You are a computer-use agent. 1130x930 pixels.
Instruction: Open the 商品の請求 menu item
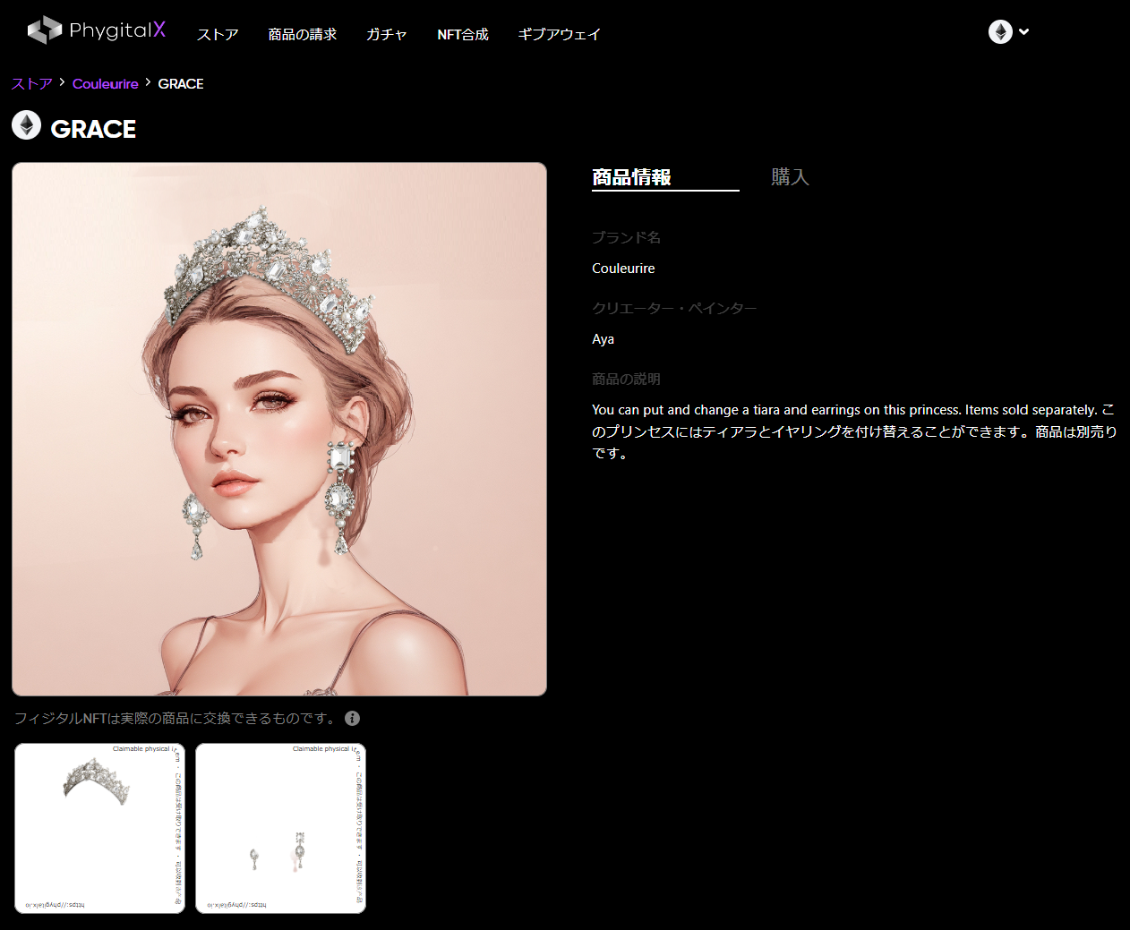point(303,34)
